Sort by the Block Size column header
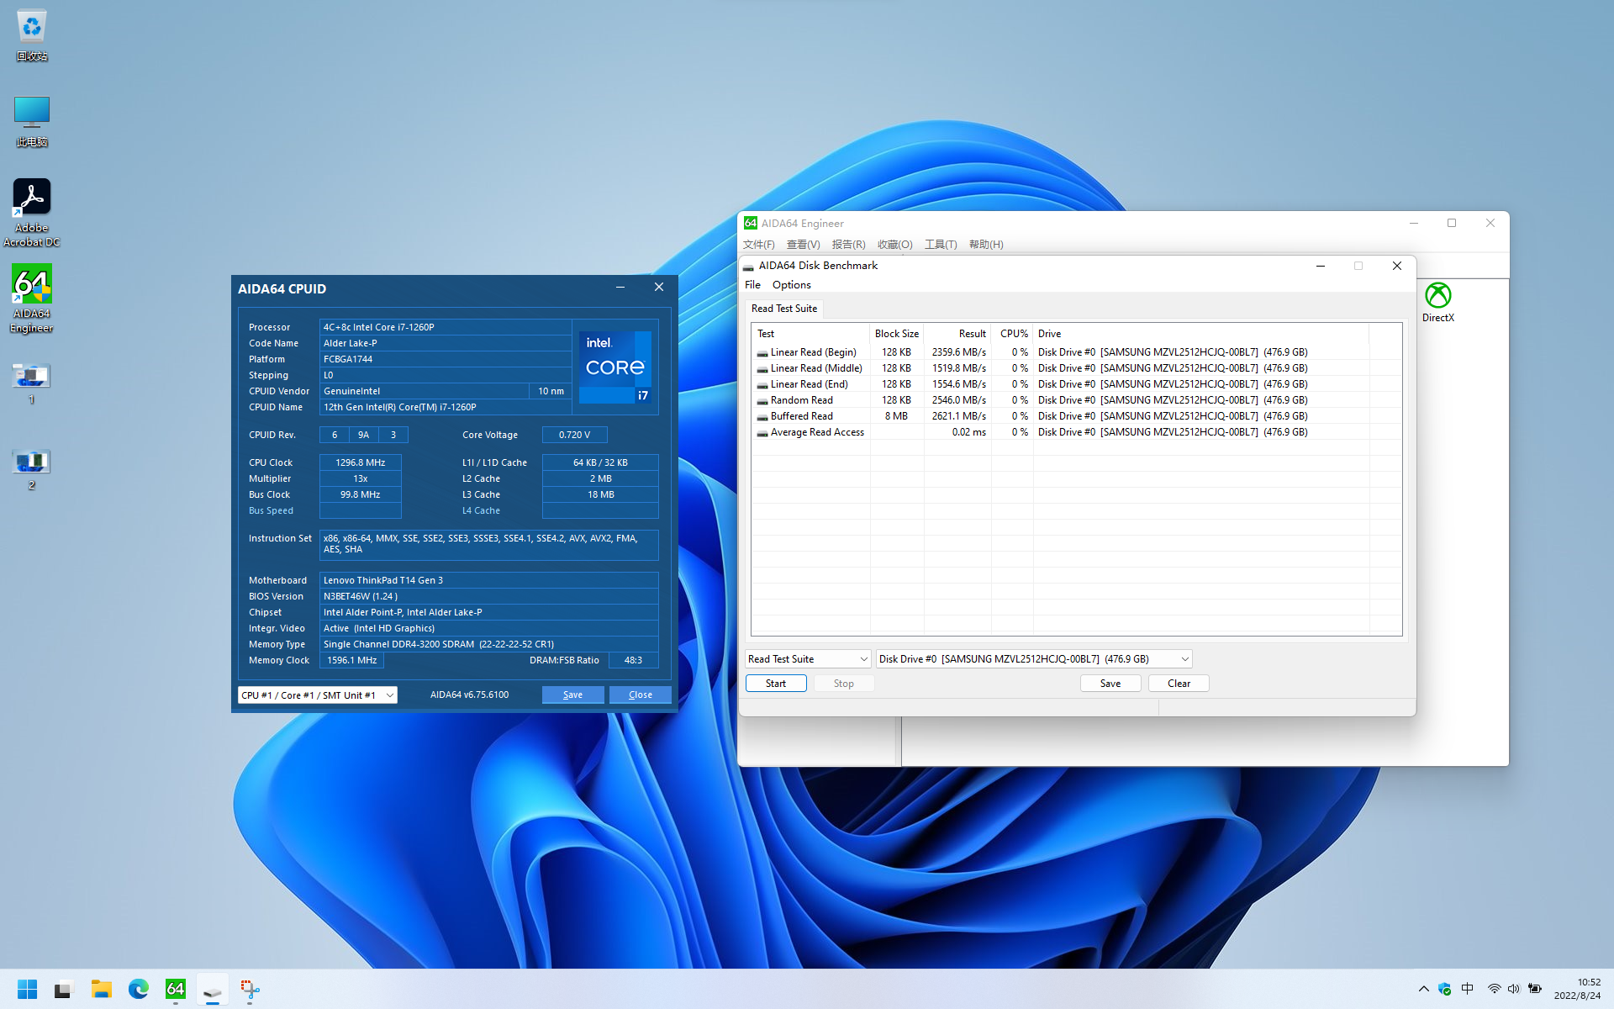Screen dimensions: 1614x1009 point(897,334)
